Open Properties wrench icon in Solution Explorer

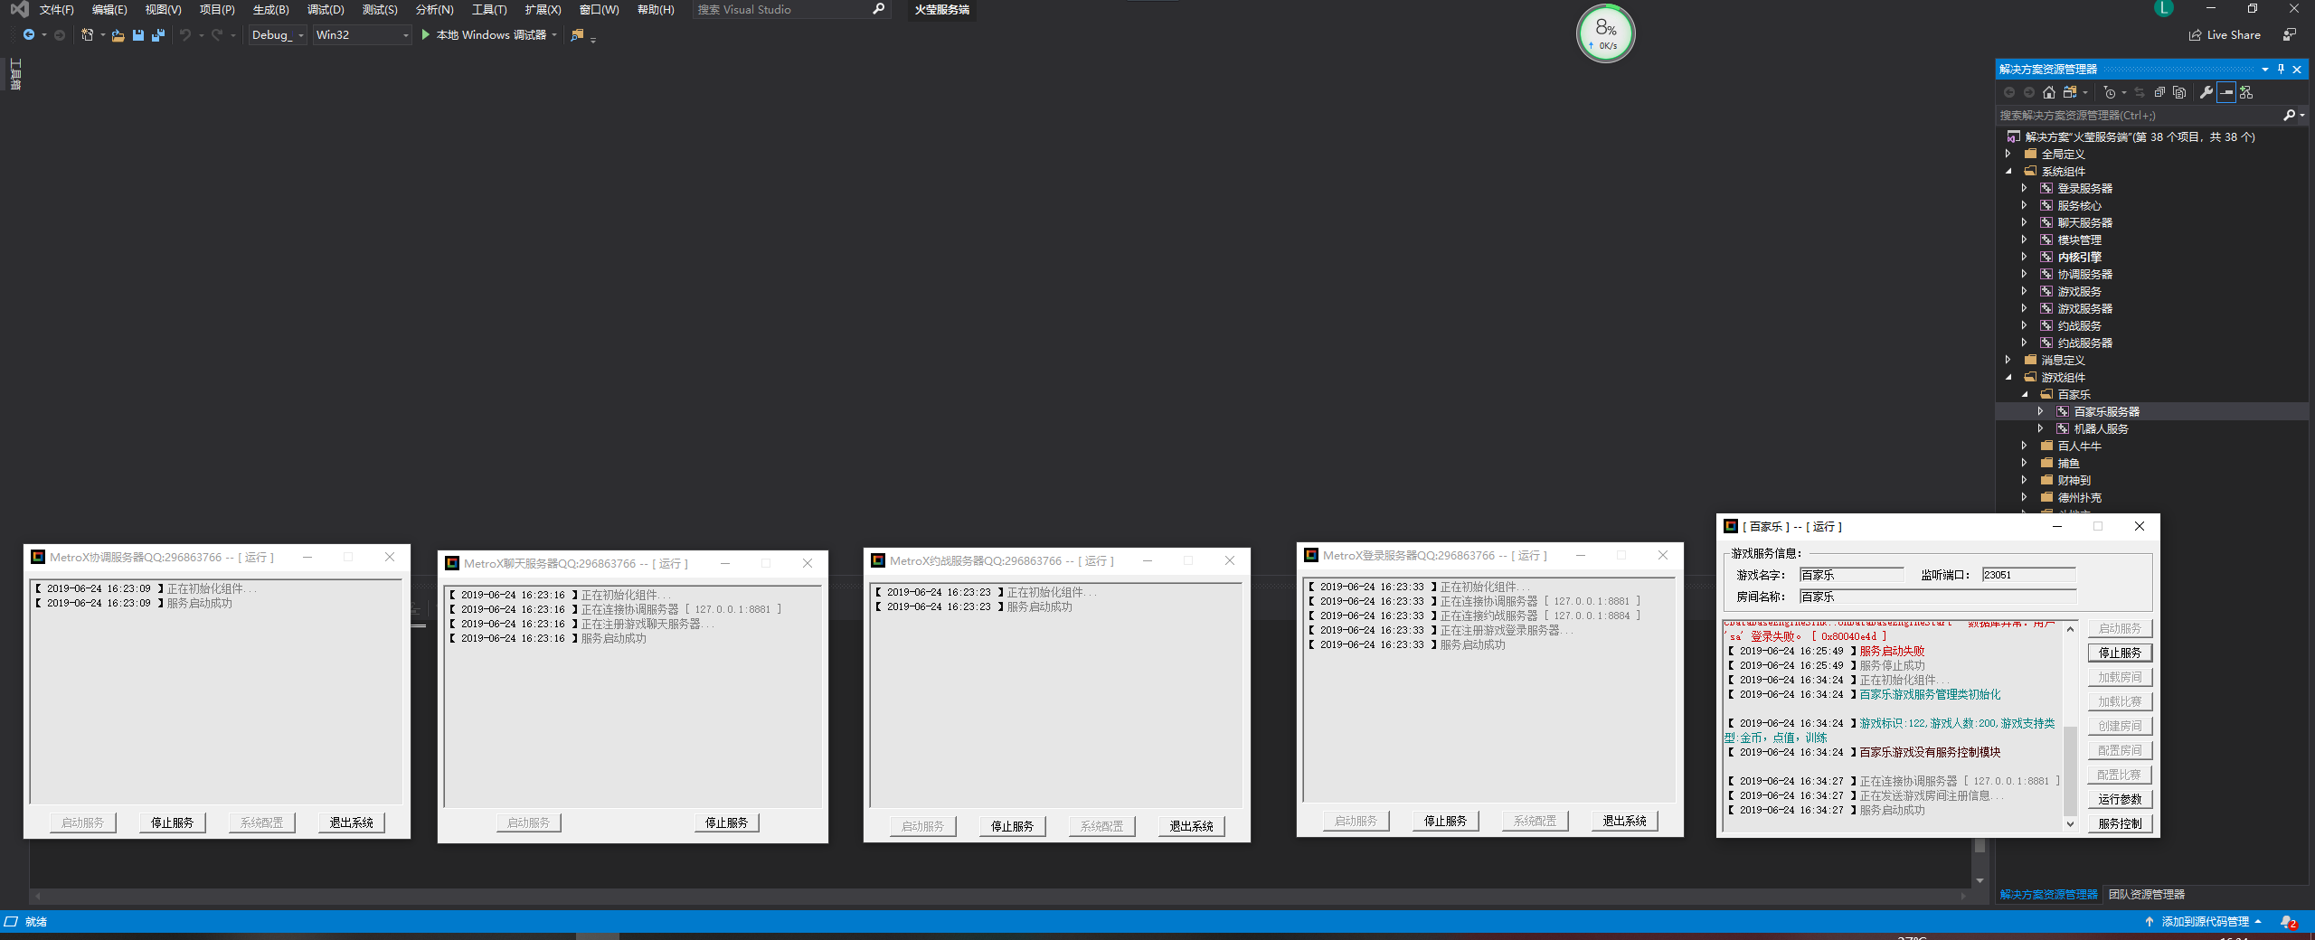coord(2206,92)
